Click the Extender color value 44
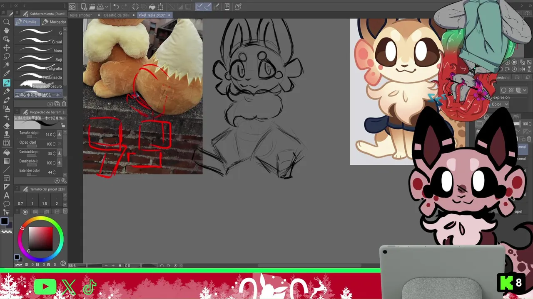Image resolution: width=533 pixels, height=299 pixels. [x=50, y=172]
